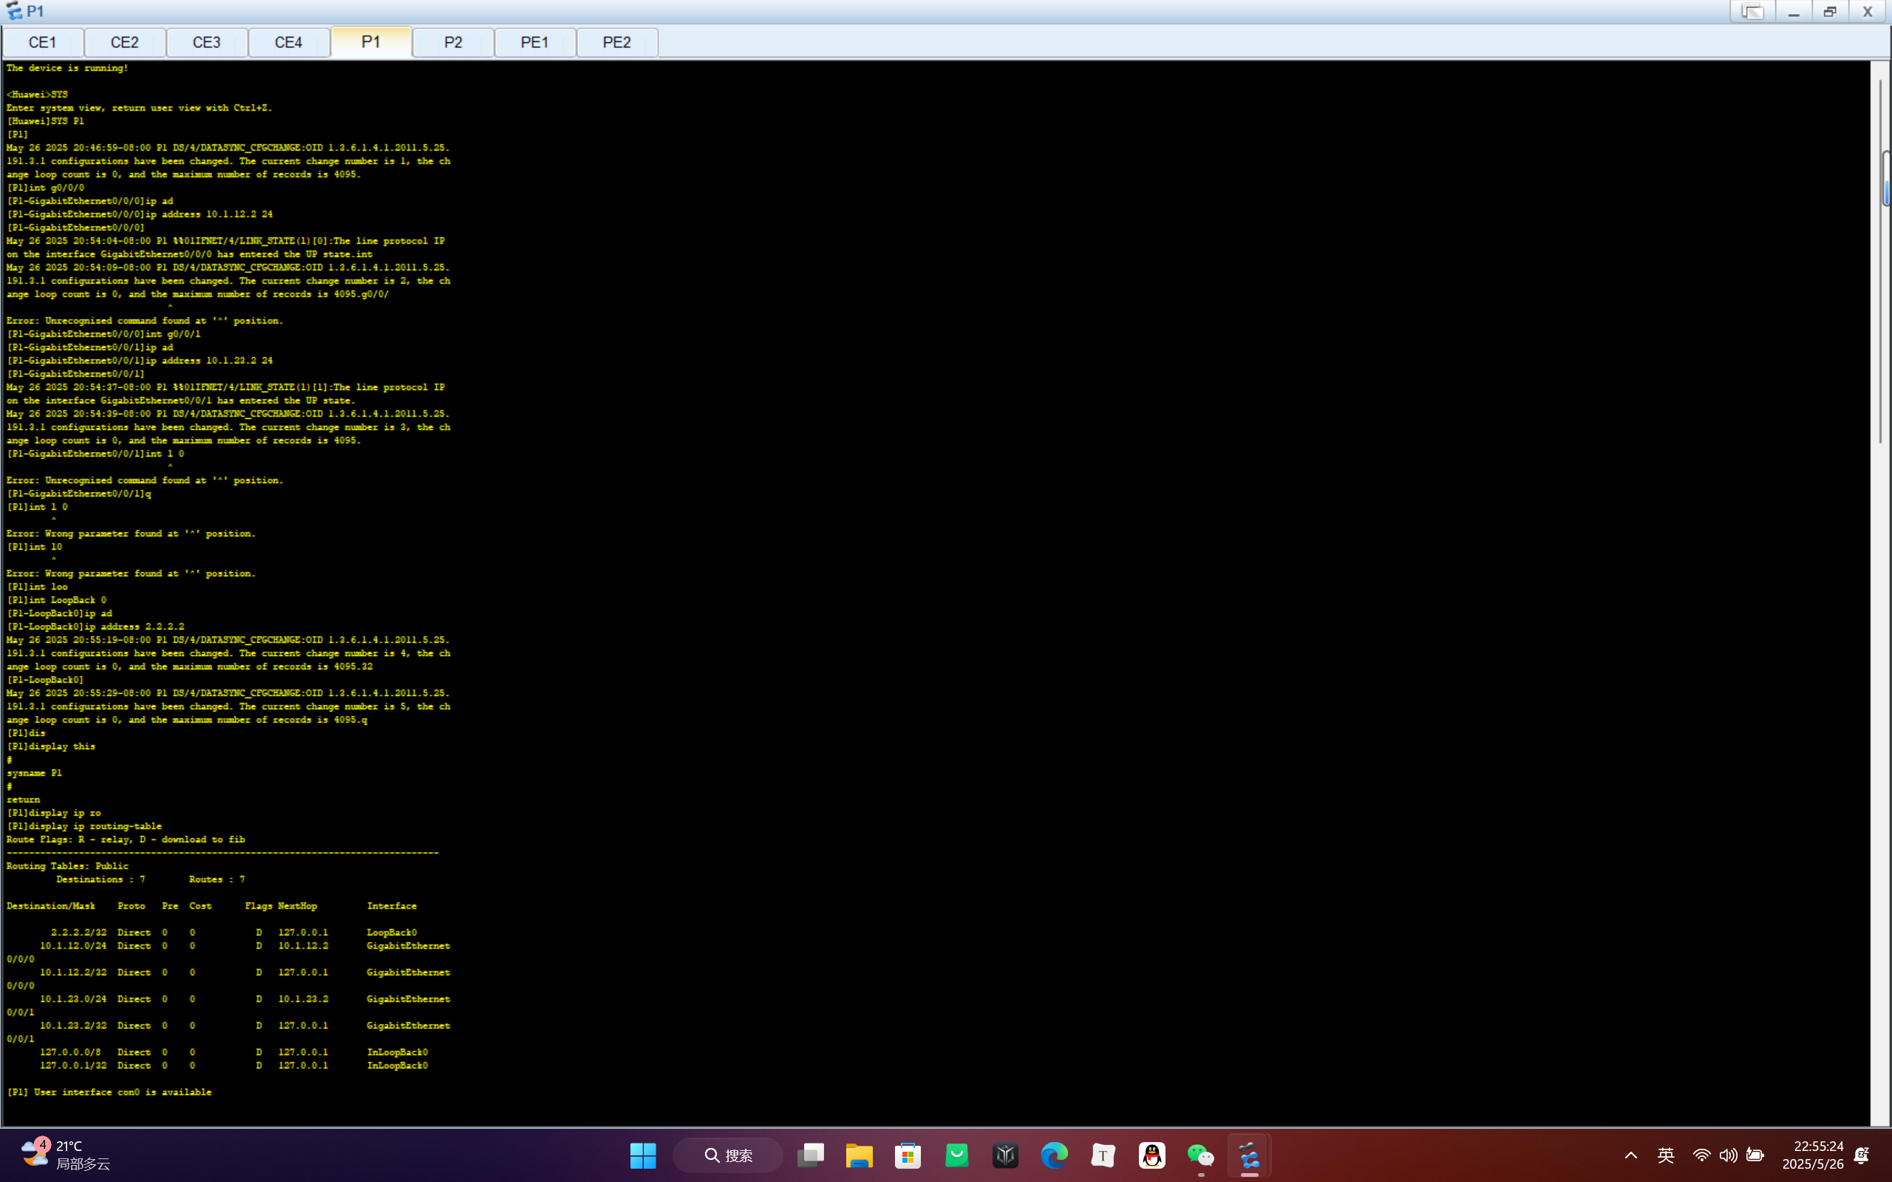This screenshot has height=1182, width=1892.
Task: Open Microsoft Store taskbar icon
Action: pos(908,1155)
